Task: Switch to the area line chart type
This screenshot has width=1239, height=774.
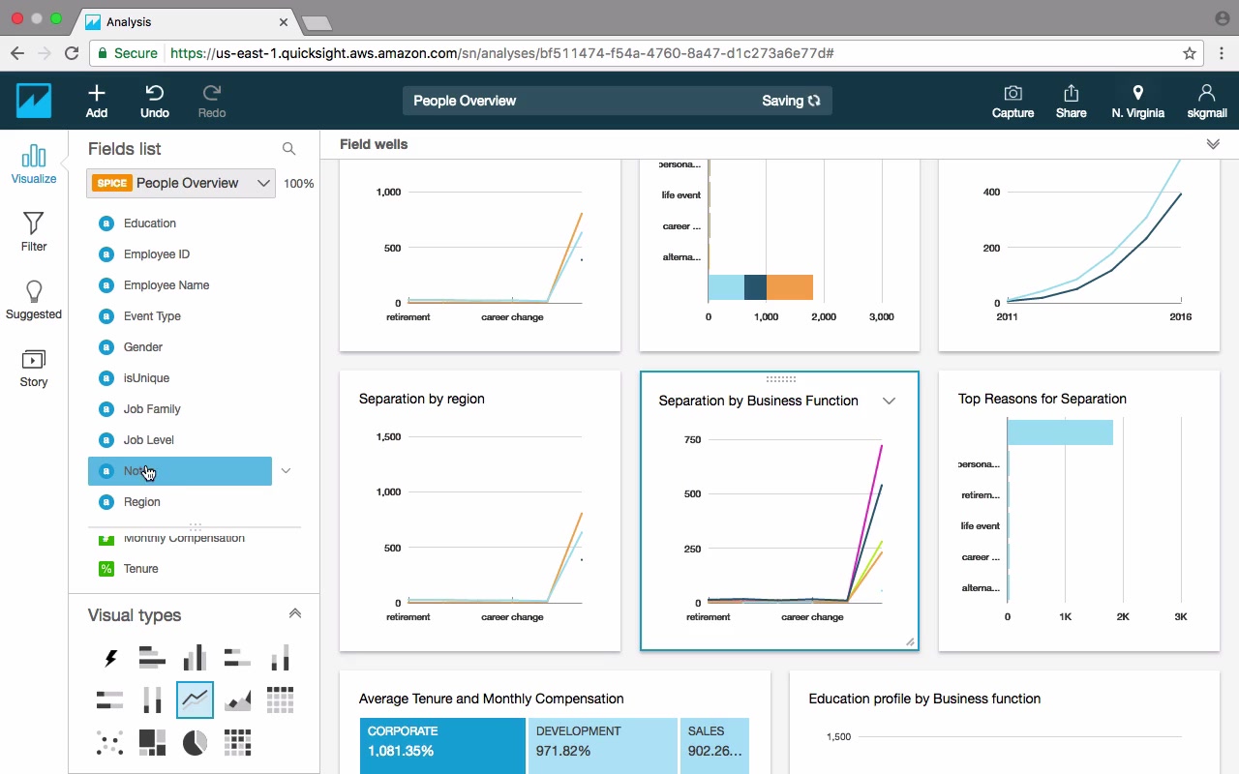Action: click(x=237, y=700)
